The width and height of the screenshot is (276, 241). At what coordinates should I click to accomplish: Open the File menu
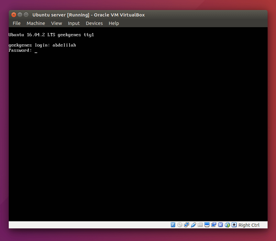pos(17,23)
